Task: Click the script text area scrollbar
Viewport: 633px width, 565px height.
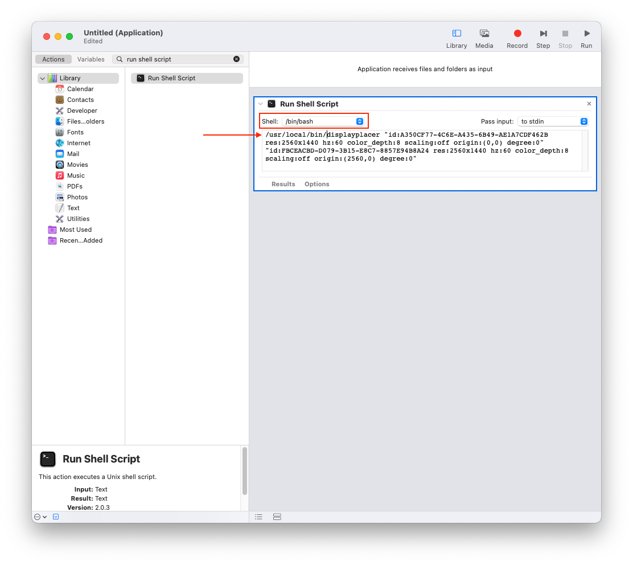Action: pyautogui.click(x=585, y=150)
